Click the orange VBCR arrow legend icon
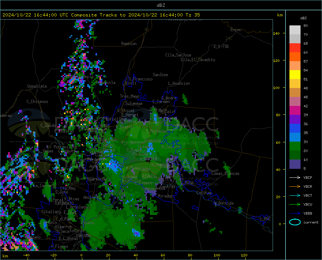The image size is (322, 260). (x=295, y=187)
